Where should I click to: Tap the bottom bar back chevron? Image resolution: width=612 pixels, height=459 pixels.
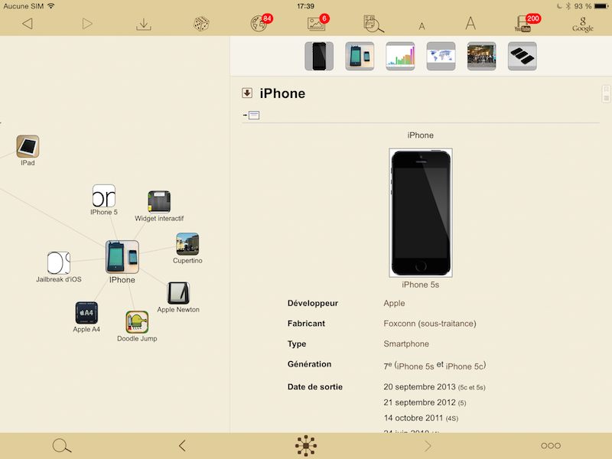(182, 445)
